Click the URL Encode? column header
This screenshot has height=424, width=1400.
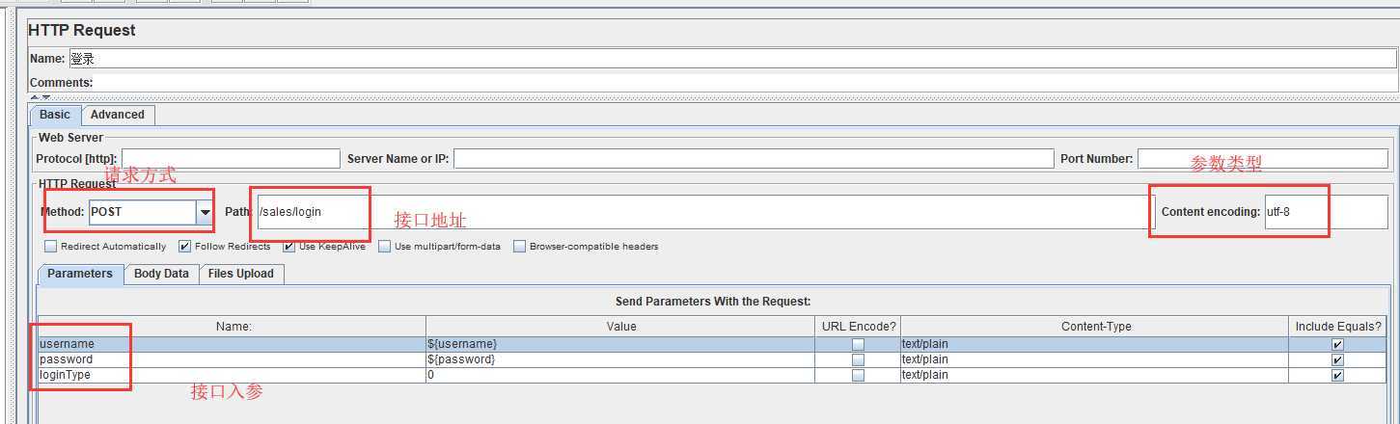click(x=859, y=327)
